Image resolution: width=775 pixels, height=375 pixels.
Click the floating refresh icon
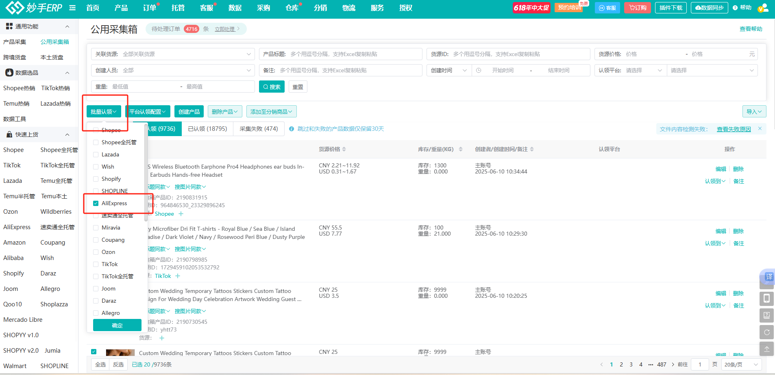tap(766, 332)
